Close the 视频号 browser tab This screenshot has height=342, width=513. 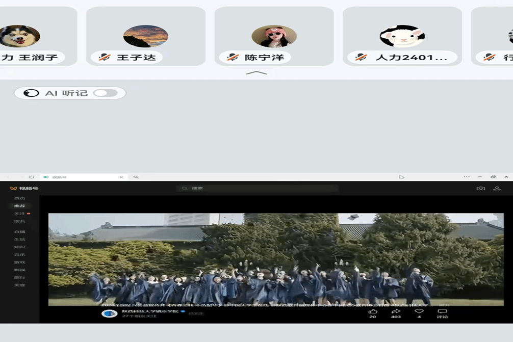tap(121, 177)
